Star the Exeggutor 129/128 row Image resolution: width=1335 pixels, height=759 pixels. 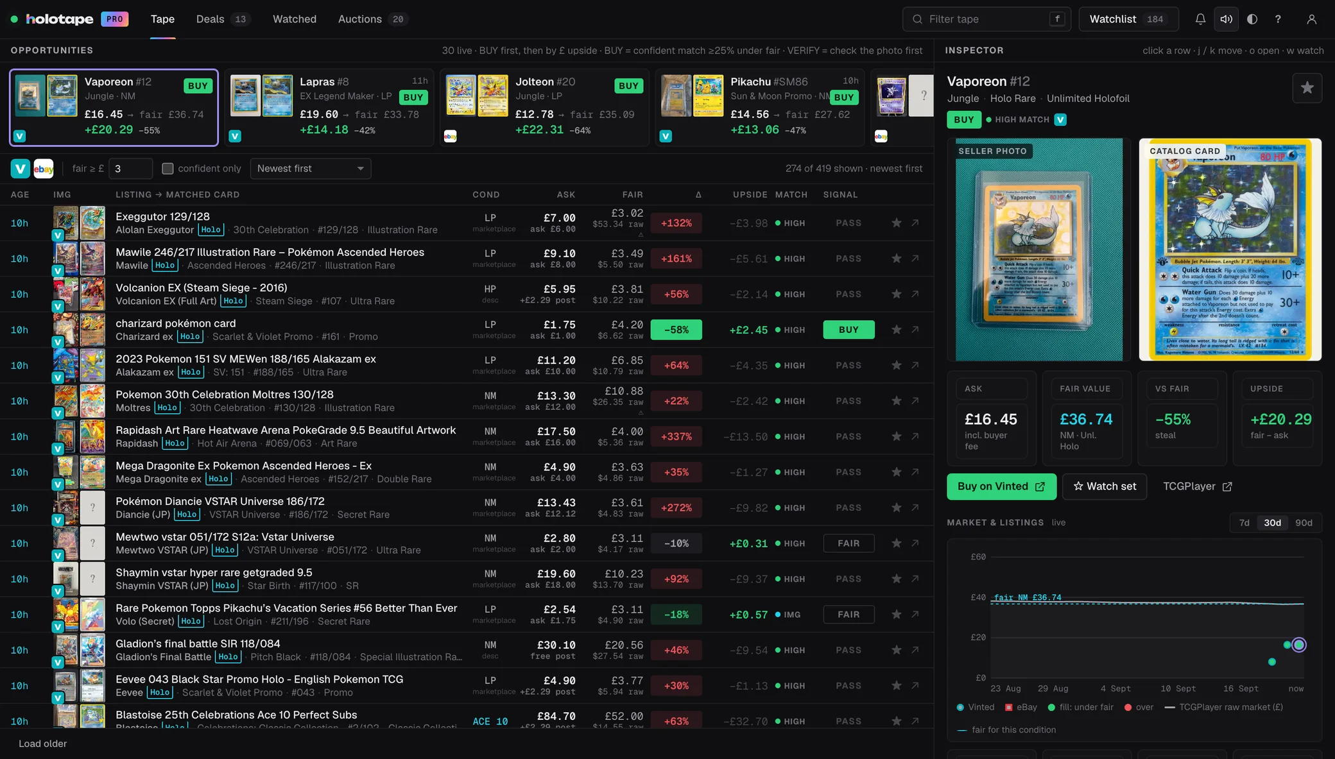(x=897, y=223)
